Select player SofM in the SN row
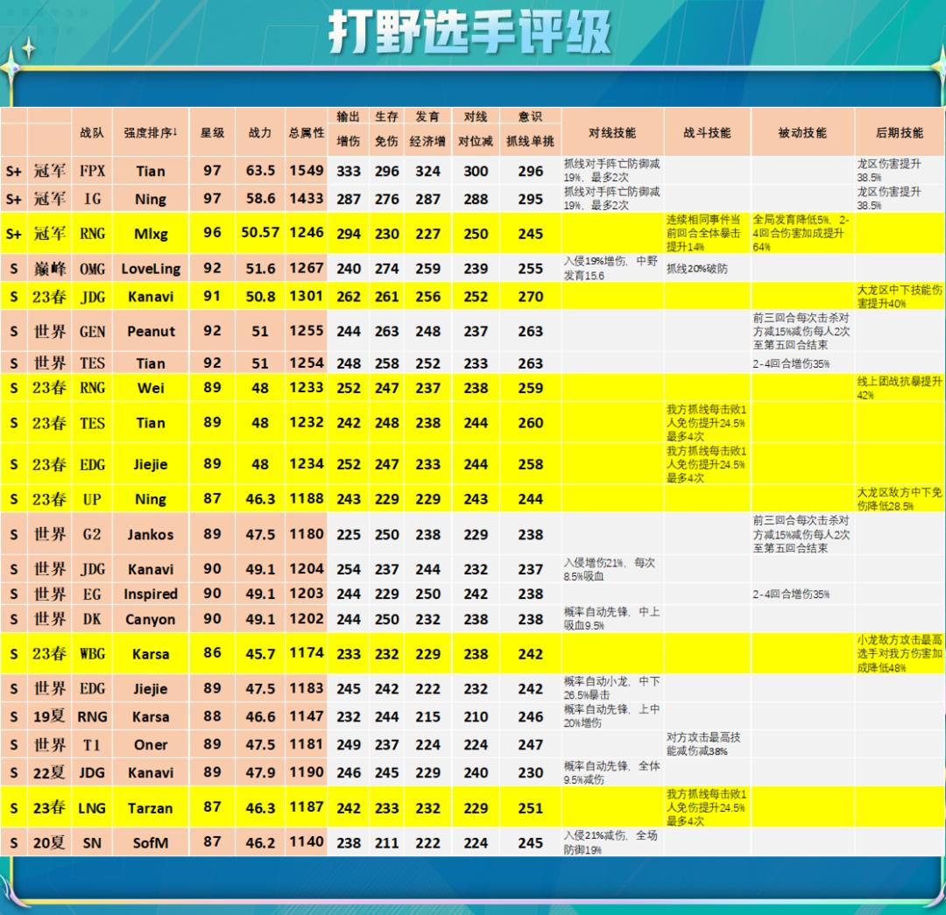 point(150,843)
